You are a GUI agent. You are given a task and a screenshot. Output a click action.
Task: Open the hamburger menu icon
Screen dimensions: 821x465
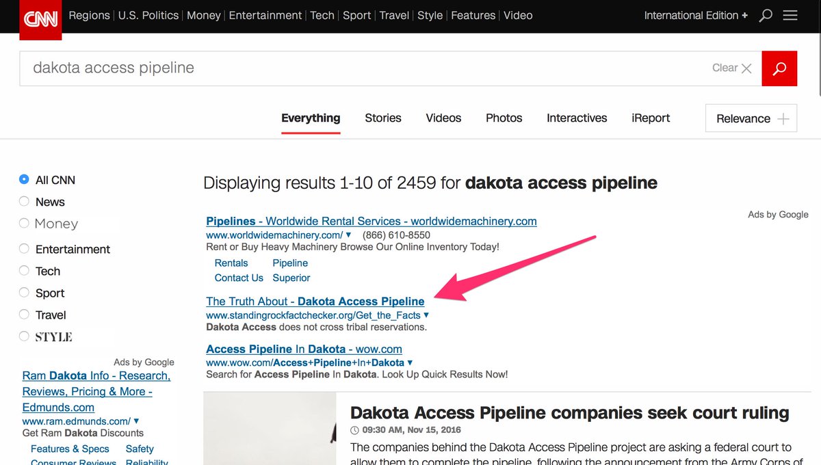click(x=790, y=15)
